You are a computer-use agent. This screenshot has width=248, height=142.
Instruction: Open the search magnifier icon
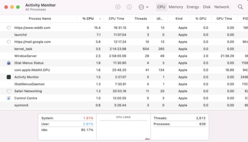coord(240,7)
